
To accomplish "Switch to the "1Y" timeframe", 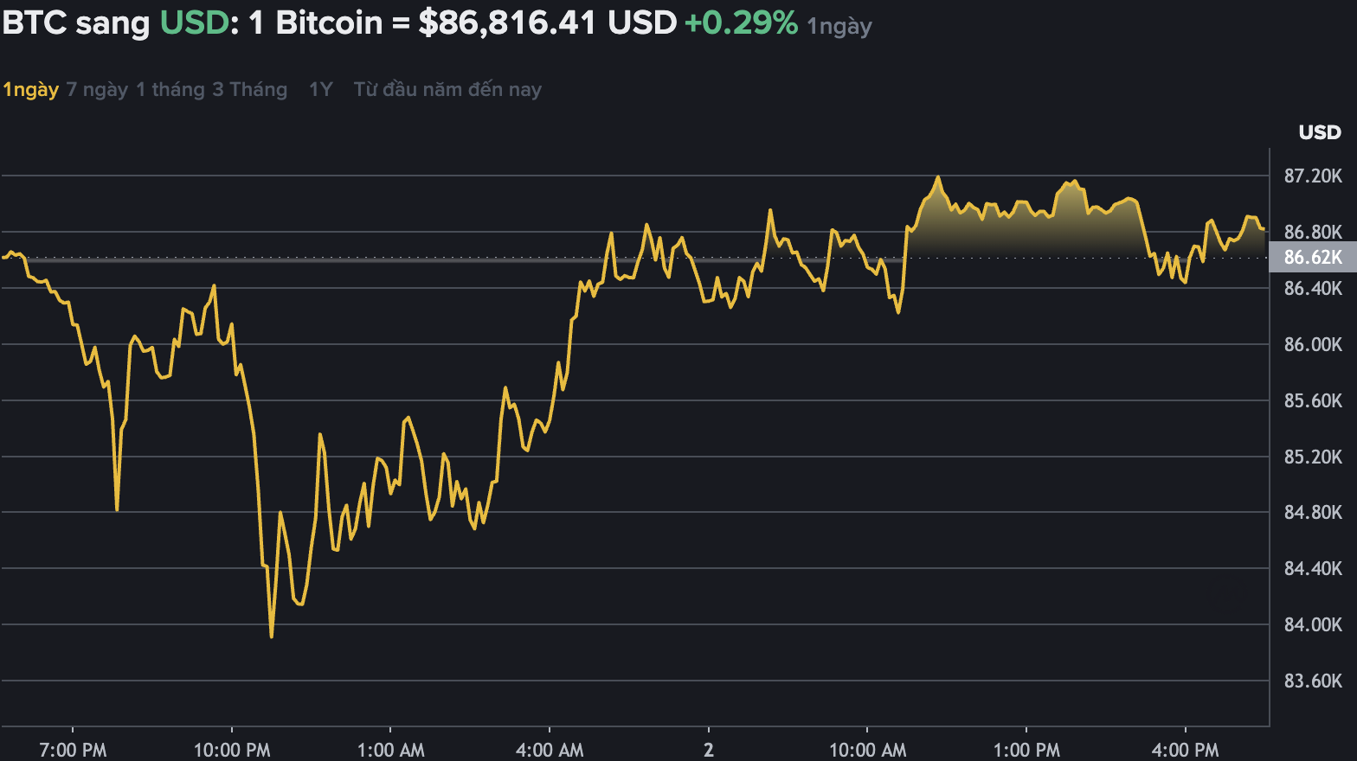I will coord(319,89).
